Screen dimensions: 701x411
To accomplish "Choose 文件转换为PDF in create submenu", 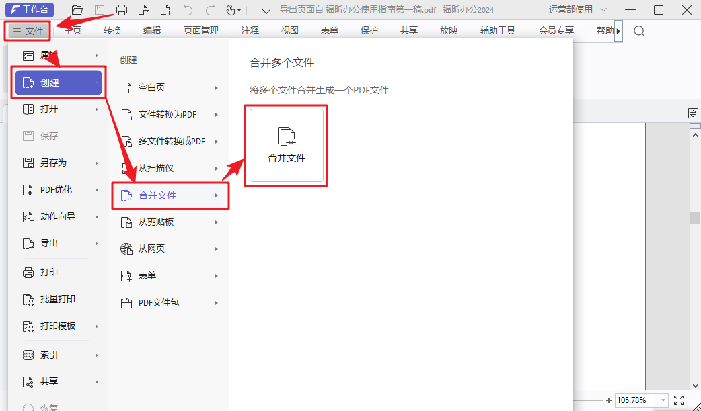I will click(170, 115).
